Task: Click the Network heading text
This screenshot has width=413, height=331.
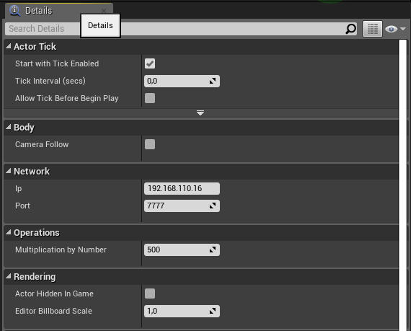Action: [x=32, y=172]
